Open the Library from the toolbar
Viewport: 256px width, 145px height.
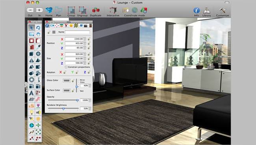206,11
